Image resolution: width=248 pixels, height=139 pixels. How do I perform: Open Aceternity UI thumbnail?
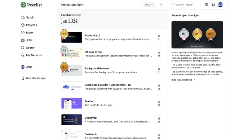click(72, 37)
